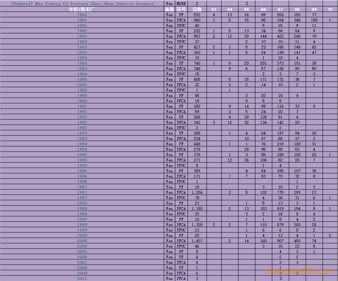Click the 符号 column header
The width and height of the screenshot is (338, 281).
pyautogui.click(x=181, y=9)
